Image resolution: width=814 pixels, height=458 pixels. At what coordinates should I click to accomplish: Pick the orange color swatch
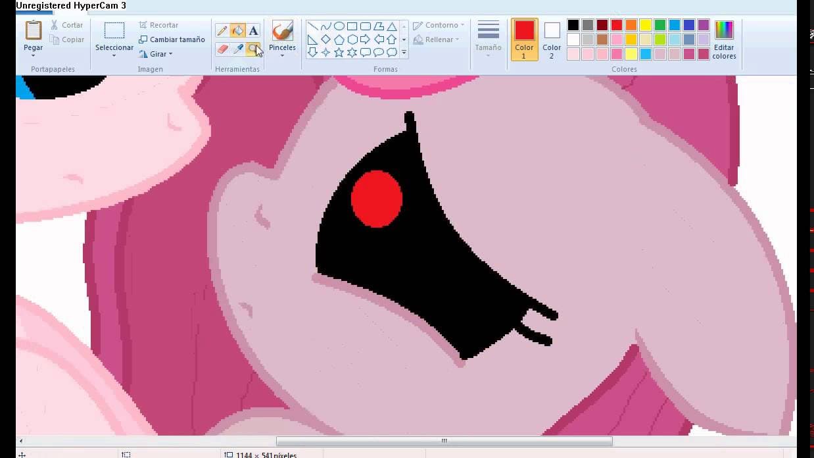631,25
